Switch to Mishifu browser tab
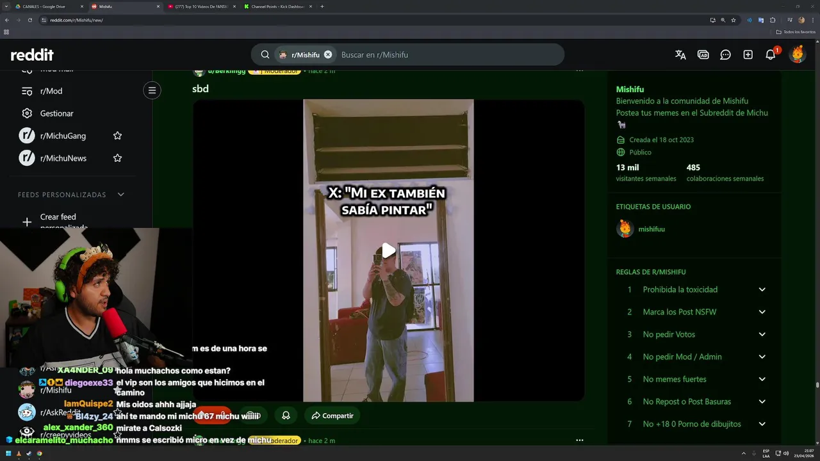Viewport: 820px width, 461px height. coord(125,6)
